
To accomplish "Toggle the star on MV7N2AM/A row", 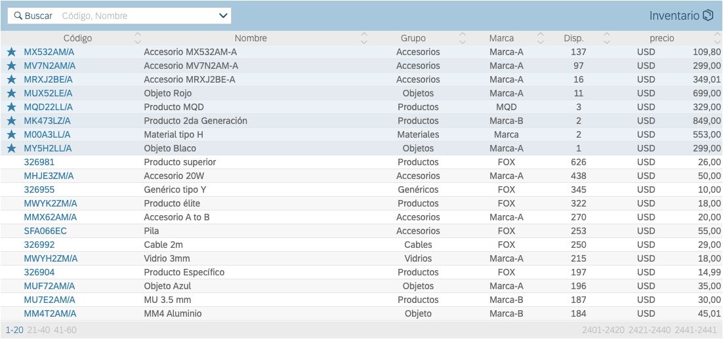I will 11,66.
